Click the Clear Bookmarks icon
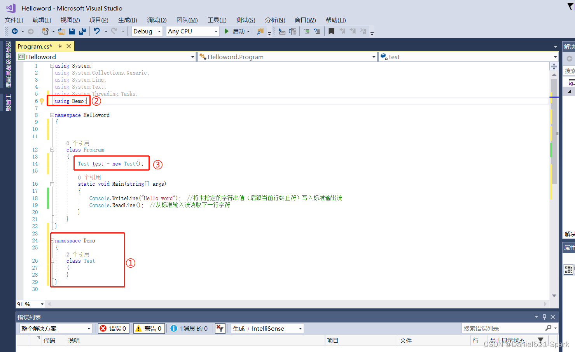This screenshot has height=352, width=575. point(363,31)
